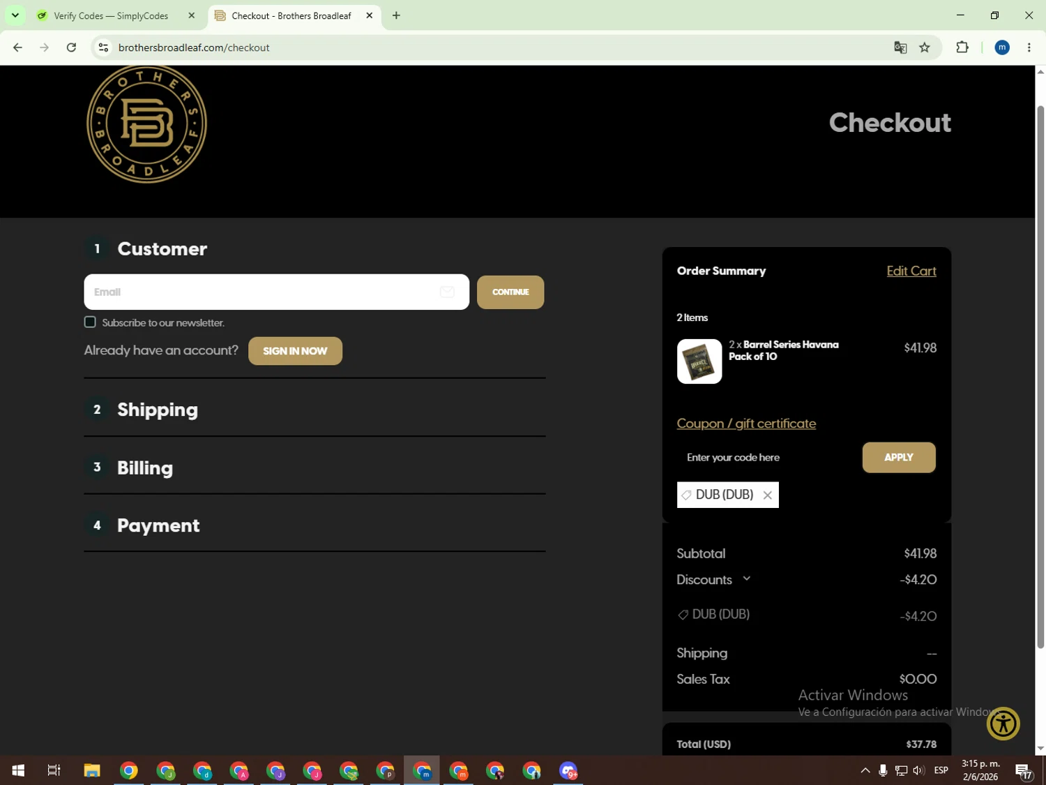Collapse the Discounts breakdown chevron
1046x785 pixels.
(747, 579)
